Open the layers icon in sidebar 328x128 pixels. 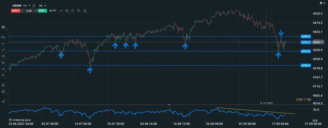pos(4,92)
